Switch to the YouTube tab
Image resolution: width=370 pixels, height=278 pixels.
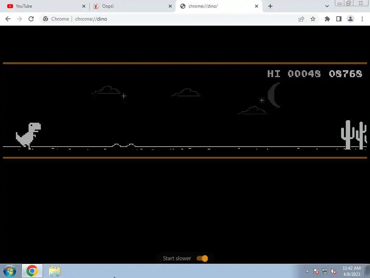[x=44, y=6]
